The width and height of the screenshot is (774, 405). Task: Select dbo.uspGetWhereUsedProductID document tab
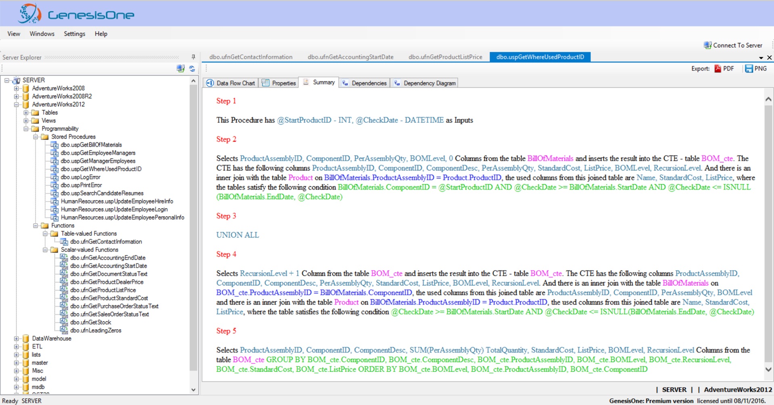(540, 57)
